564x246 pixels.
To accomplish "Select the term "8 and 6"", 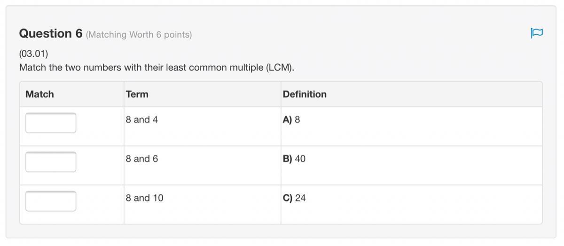I will (x=142, y=159).
